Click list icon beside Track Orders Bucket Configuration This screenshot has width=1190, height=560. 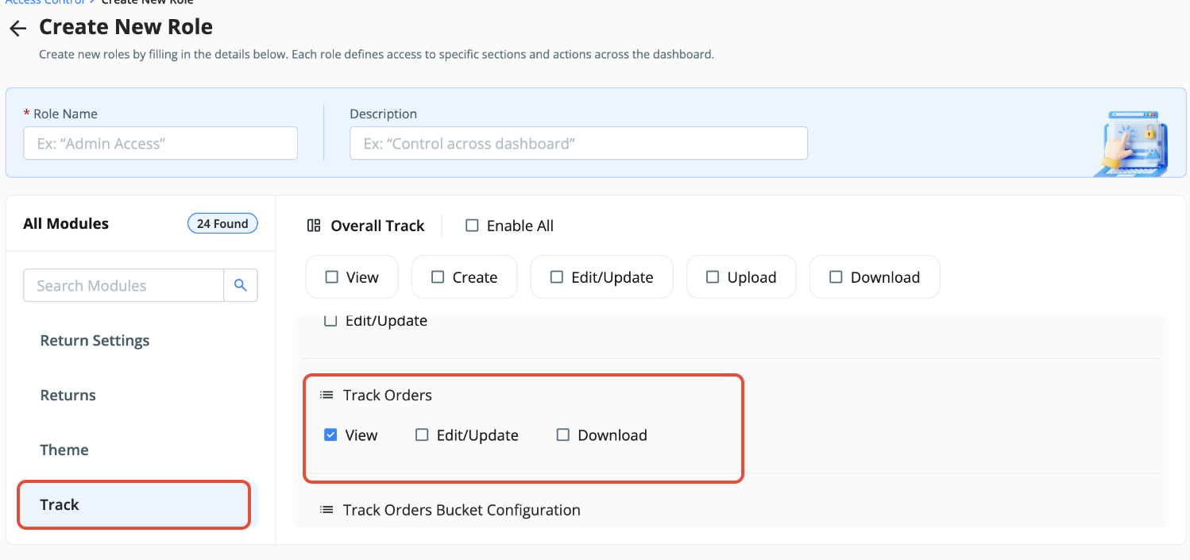coord(326,510)
